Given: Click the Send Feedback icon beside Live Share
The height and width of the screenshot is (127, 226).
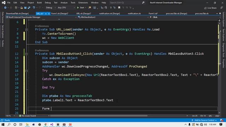Looking at the screenshot, I should (x=221, y=8).
